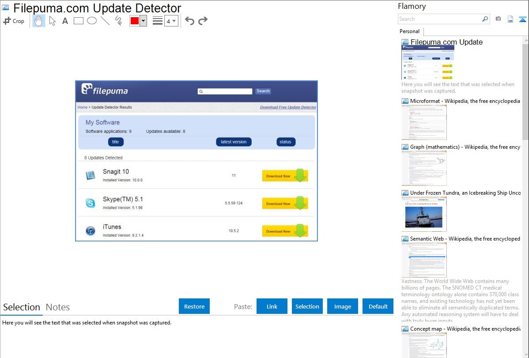The width and height of the screenshot is (529, 358).
Task: Pick the ellipse drawing tool
Action: [x=92, y=21]
